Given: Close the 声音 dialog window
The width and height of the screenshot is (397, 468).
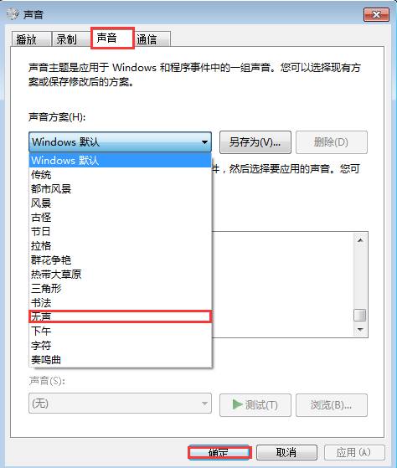Looking at the screenshot, I should pos(376,14).
